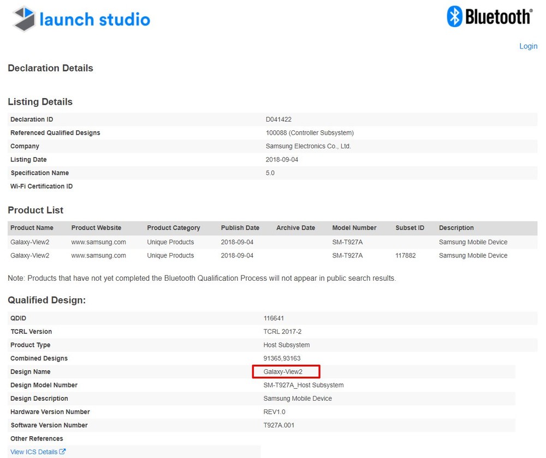Click the Archive Date column header

(295, 228)
